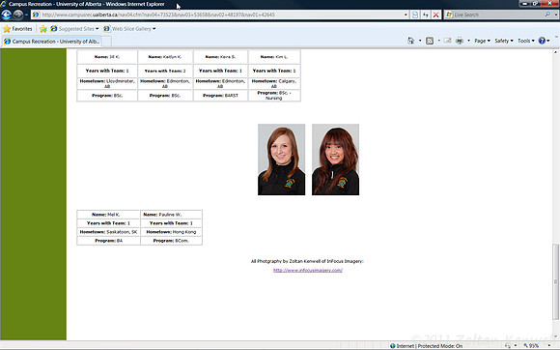Expand the address bar history dropdown
Screen dimensions: 560x350
(x=406, y=15)
